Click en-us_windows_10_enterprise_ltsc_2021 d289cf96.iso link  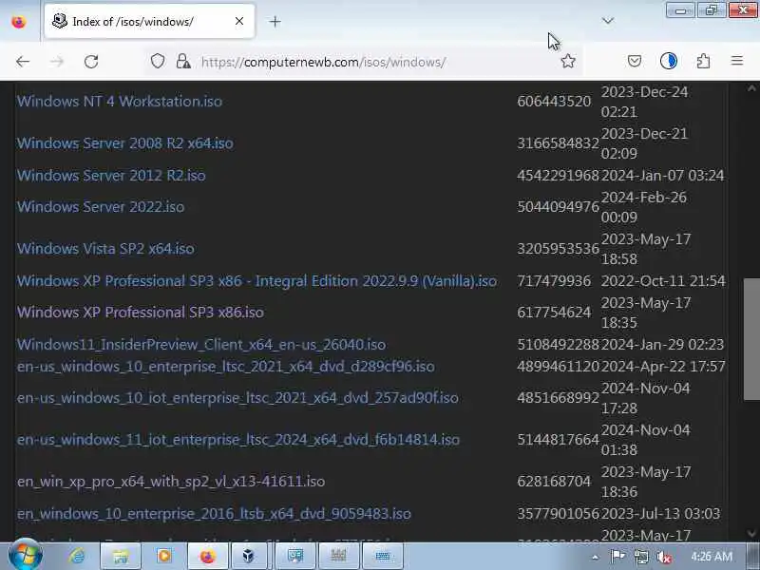tap(225, 366)
